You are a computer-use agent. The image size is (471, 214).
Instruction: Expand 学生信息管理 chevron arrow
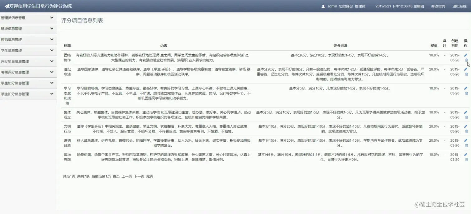click(x=52, y=50)
